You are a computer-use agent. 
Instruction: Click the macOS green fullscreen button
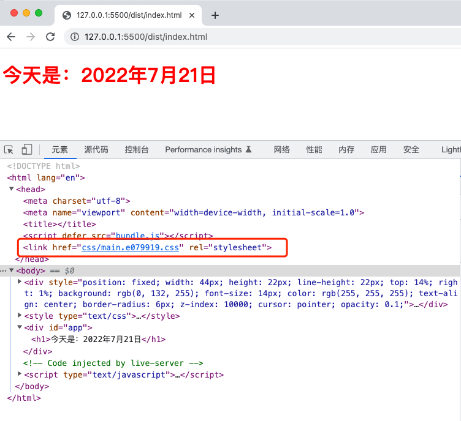(39, 13)
